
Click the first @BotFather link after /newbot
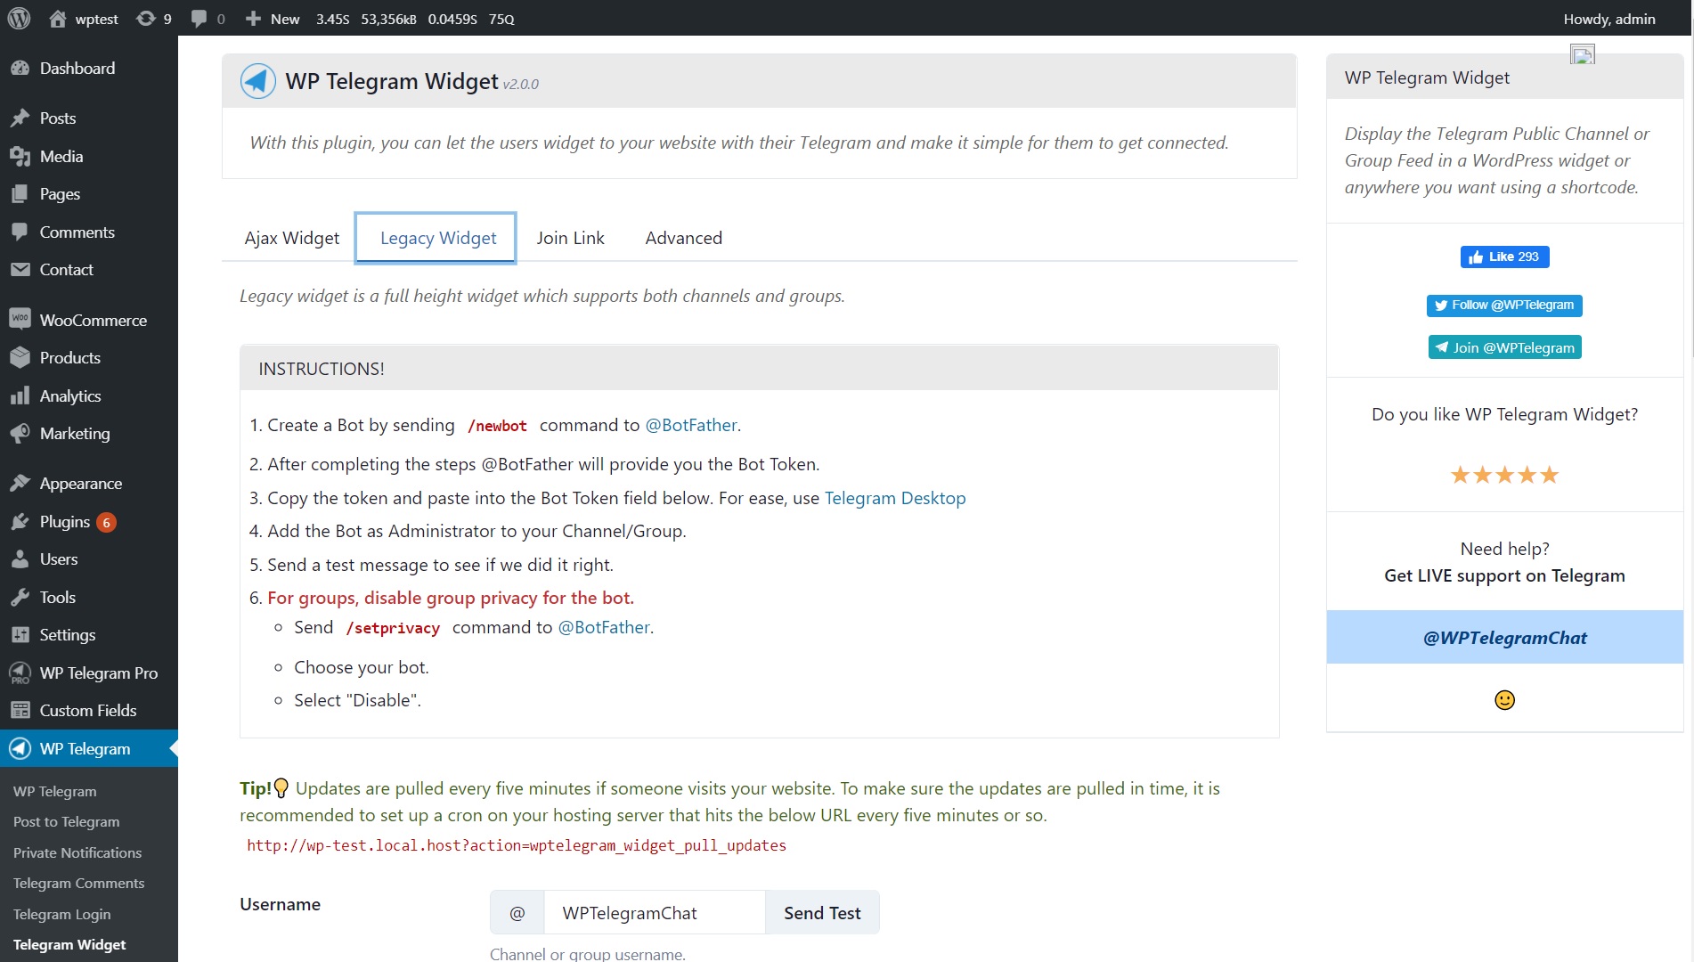691,426
